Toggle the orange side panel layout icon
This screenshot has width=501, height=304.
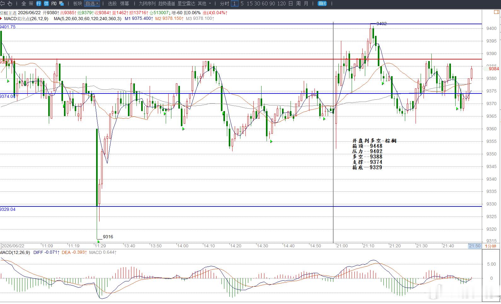(496, 12)
